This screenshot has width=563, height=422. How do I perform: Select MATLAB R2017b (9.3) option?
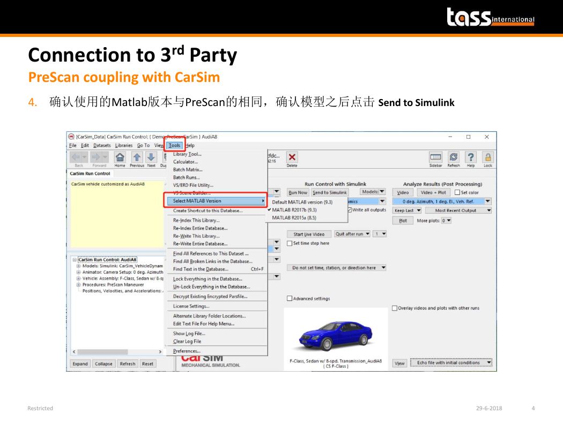294,210
